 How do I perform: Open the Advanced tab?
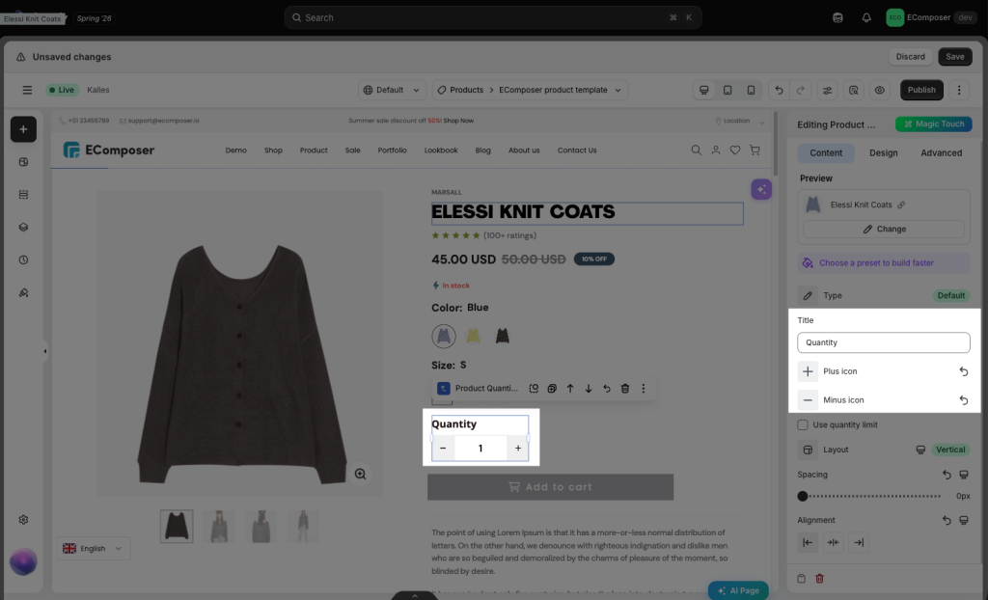[x=942, y=153]
